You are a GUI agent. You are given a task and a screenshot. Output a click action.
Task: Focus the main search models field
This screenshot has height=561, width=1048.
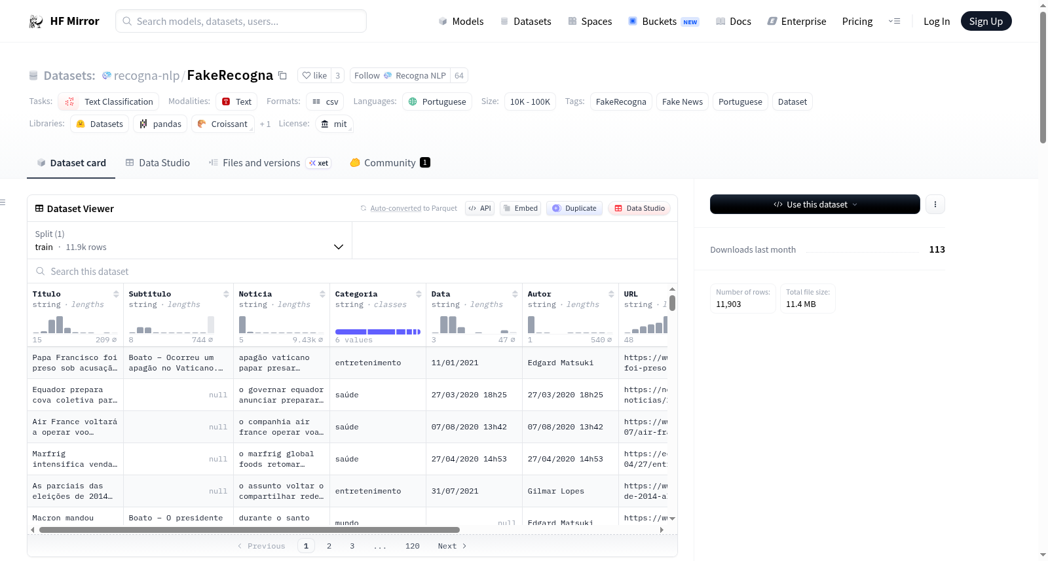click(241, 21)
